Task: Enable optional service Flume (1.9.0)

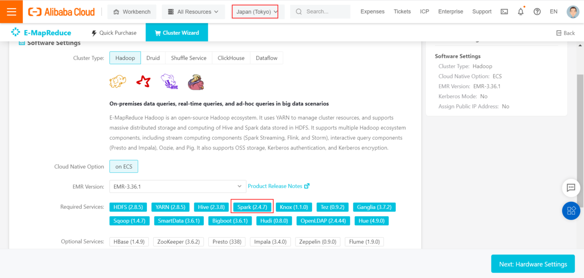Action: (365, 241)
